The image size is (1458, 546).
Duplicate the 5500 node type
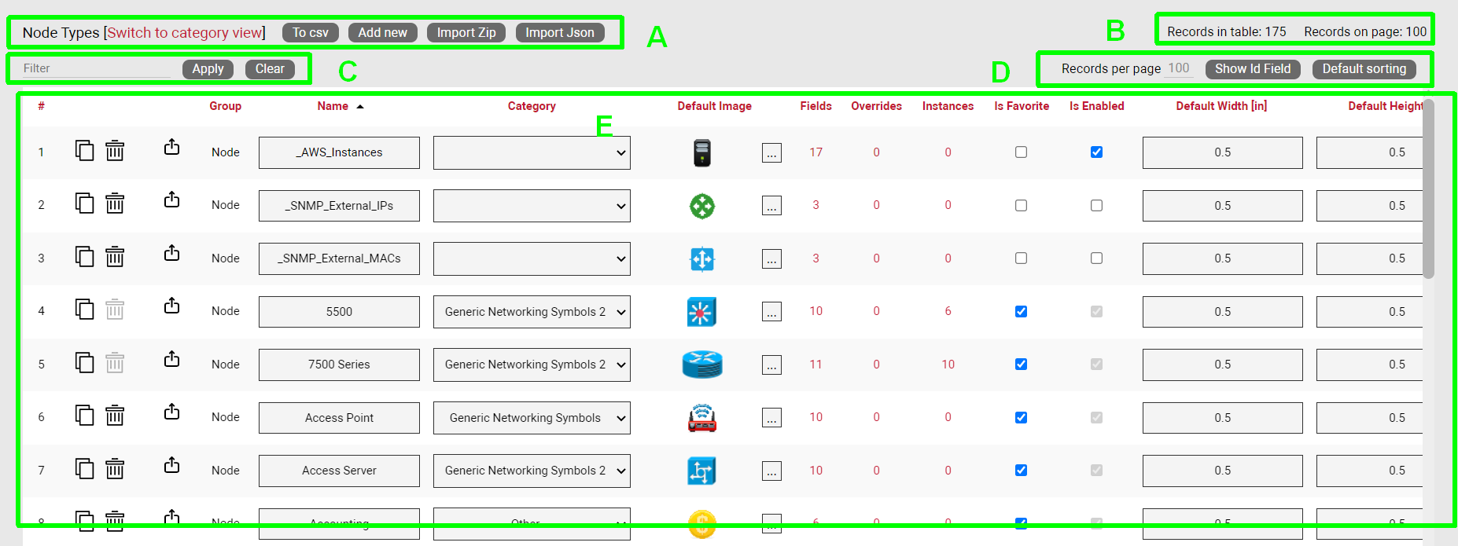tap(84, 310)
